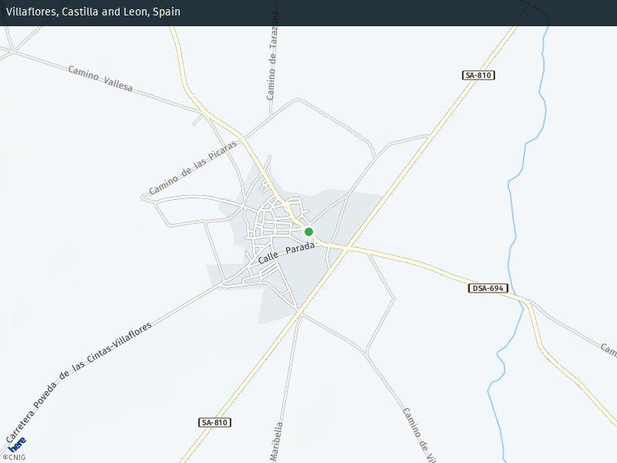Screen dimensions: 617x463
Task: Click the southern SA-810 road shield
Action: (215, 423)
